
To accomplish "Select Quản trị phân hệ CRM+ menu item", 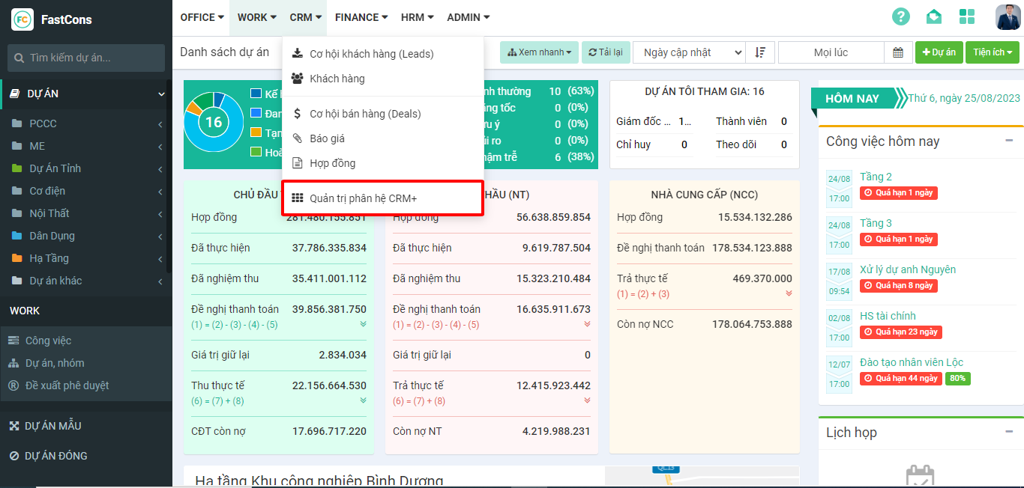I will tap(363, 198).
